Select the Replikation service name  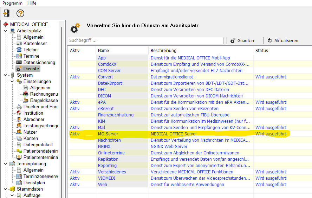pyautogui.click(x=108, y=159)
